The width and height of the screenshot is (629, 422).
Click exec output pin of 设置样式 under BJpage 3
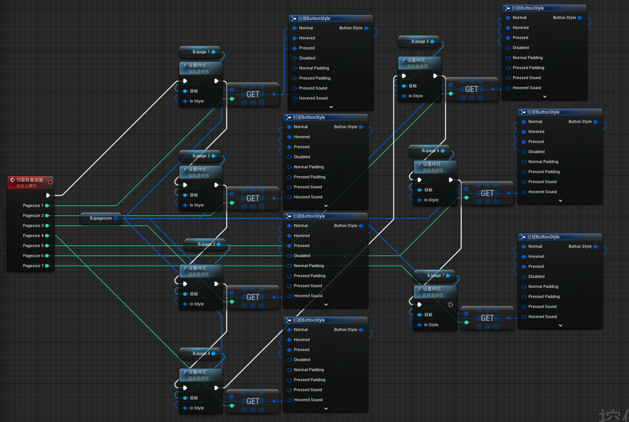pyautogui.click(x=216, y=284)
